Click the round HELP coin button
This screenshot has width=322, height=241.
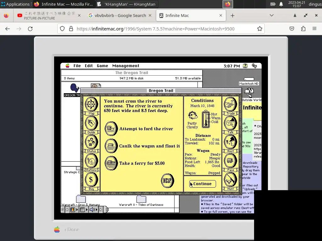(x=167, y=180)
